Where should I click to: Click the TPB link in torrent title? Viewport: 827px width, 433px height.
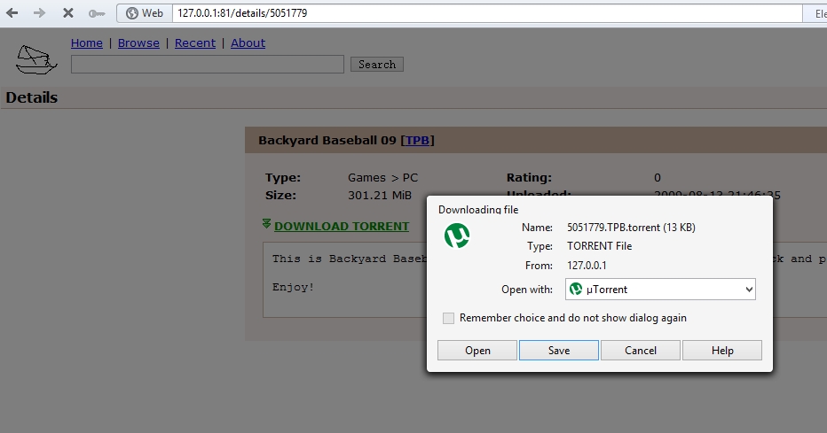417,141
